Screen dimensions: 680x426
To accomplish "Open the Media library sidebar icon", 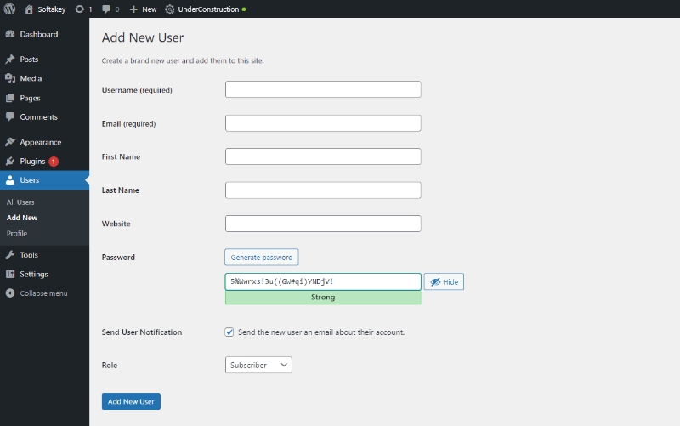I will pos(10,78).
